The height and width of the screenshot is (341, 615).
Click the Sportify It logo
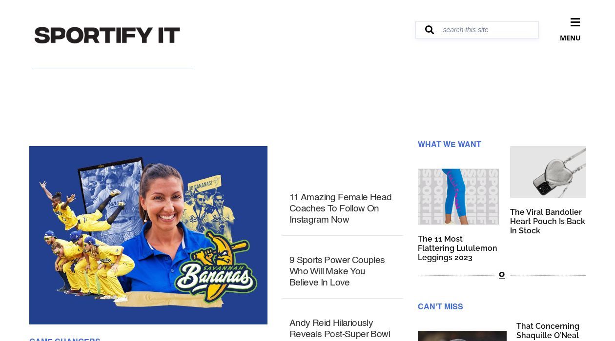click(107, 35)
